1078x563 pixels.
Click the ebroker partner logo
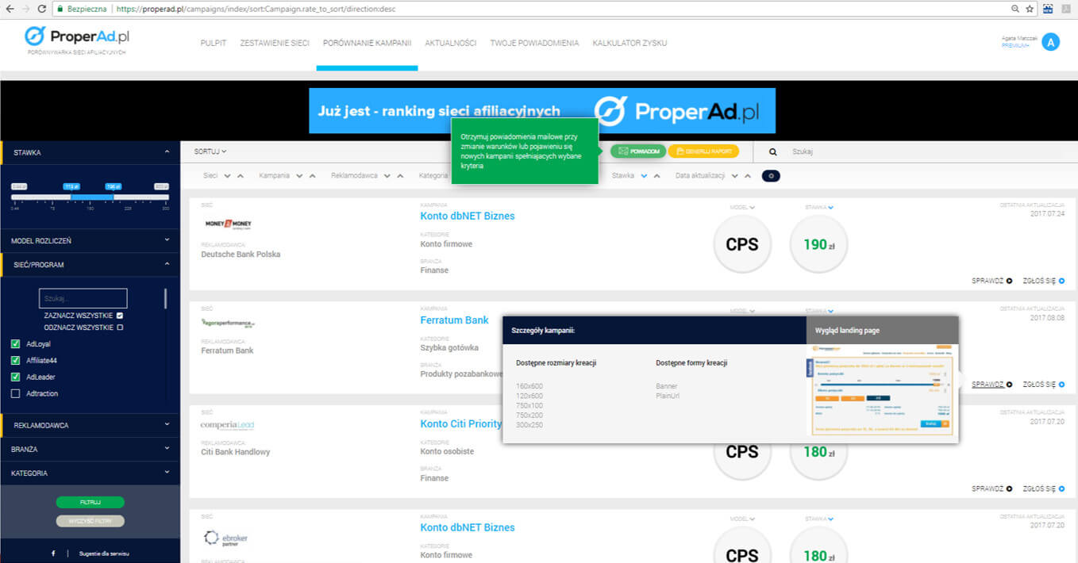[225, 538]
